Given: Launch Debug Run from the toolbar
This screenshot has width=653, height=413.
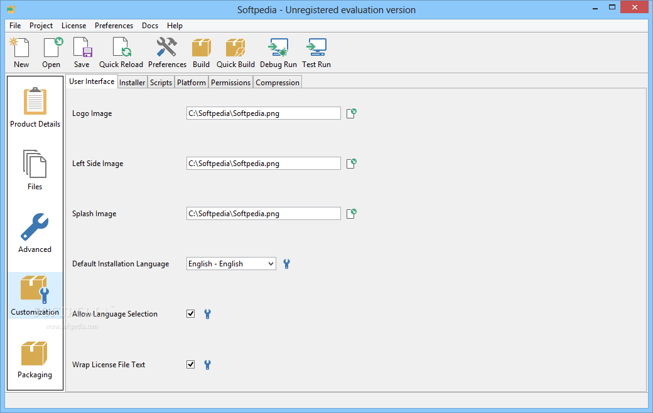Looking at the screenshot, I should click(x=278, y=53).
